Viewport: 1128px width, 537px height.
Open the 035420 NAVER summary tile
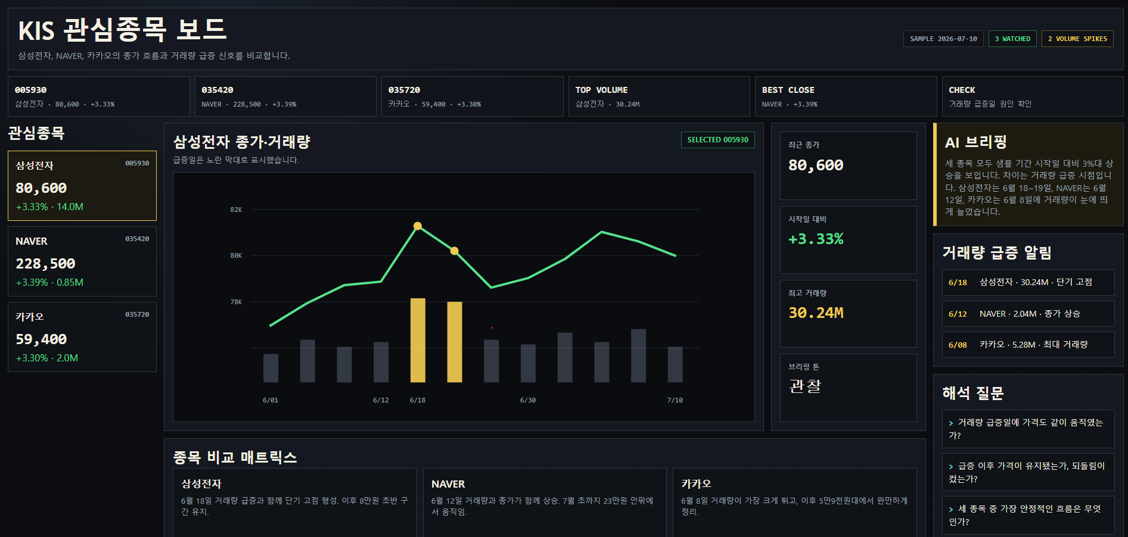point(285,96)
